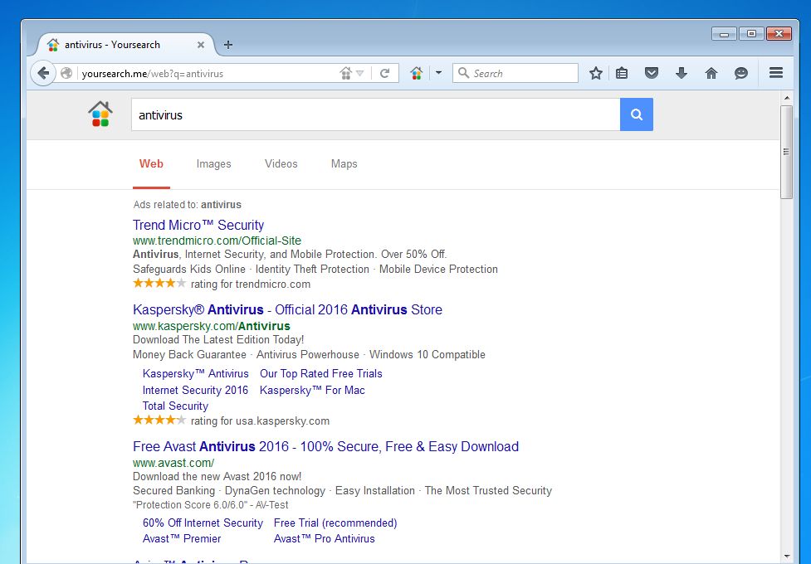
Task: Switch to the Videos tab
Action: pyautogui.click(x=281, y=163)
